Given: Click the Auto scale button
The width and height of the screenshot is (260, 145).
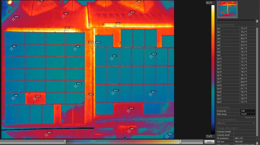Looking at the screenshot, I should [209, 142].
